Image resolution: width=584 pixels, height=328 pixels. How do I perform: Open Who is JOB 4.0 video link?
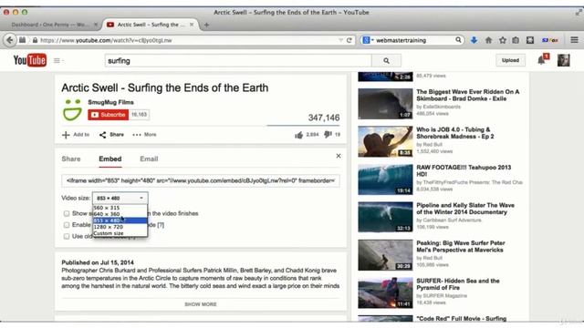455,133
